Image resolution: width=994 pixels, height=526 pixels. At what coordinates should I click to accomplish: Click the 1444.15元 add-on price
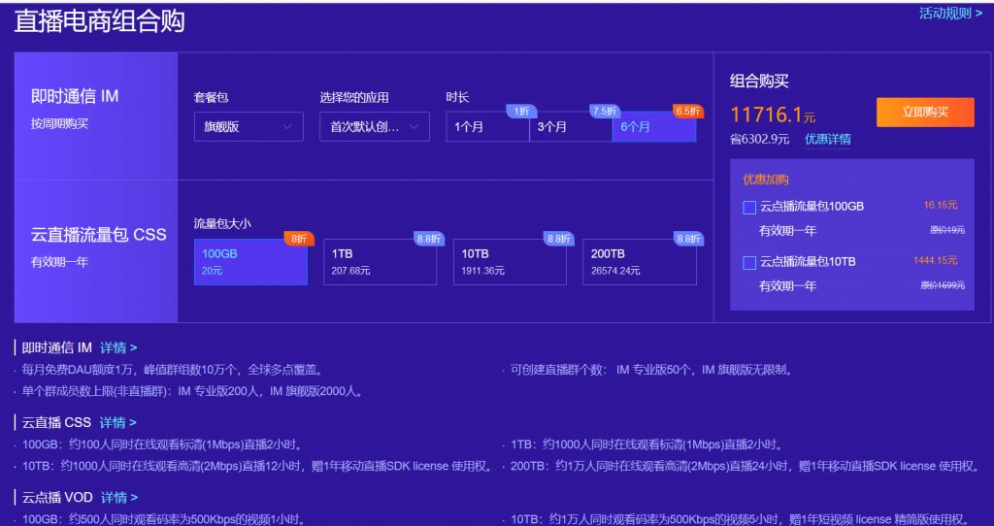tap(935, 260)
